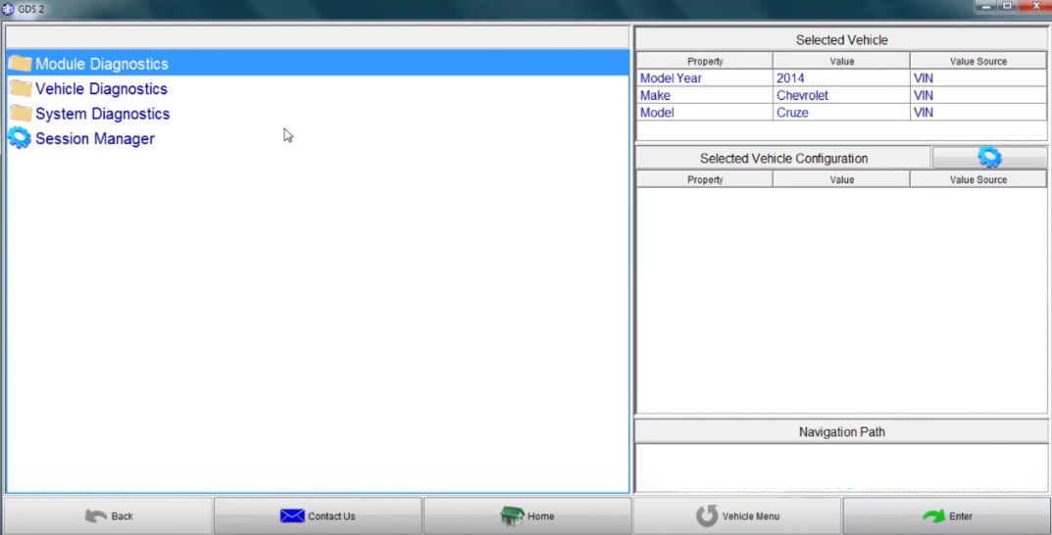Click the Module Diagnostics folder icon

[21, 64]
